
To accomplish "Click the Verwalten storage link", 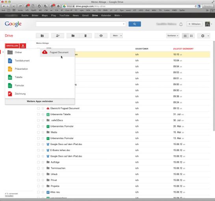I will coord(9,196).
